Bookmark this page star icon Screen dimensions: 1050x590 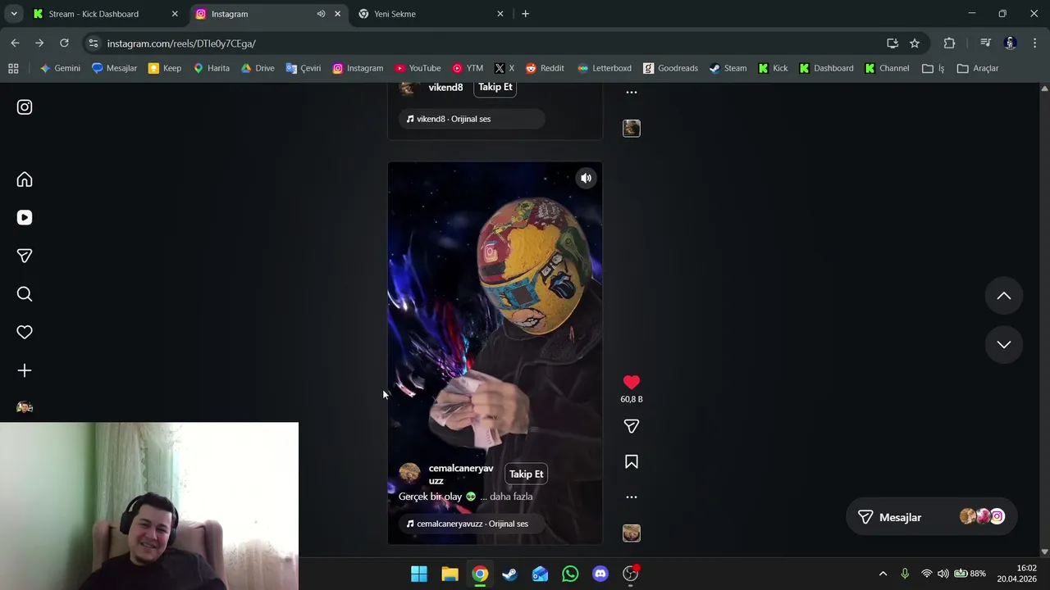pyautogui.click(x=915, y=43)
